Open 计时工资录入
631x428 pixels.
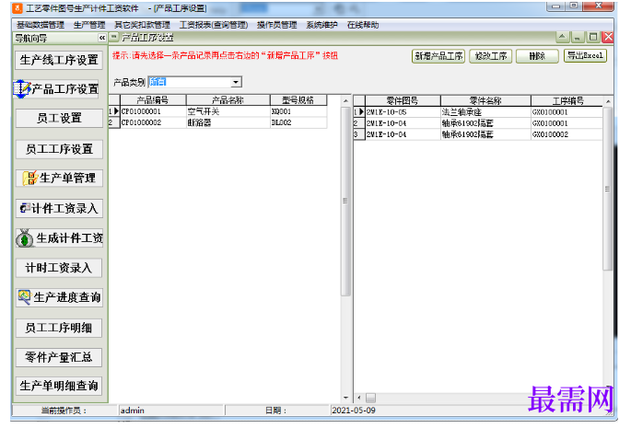pos(59,268)
